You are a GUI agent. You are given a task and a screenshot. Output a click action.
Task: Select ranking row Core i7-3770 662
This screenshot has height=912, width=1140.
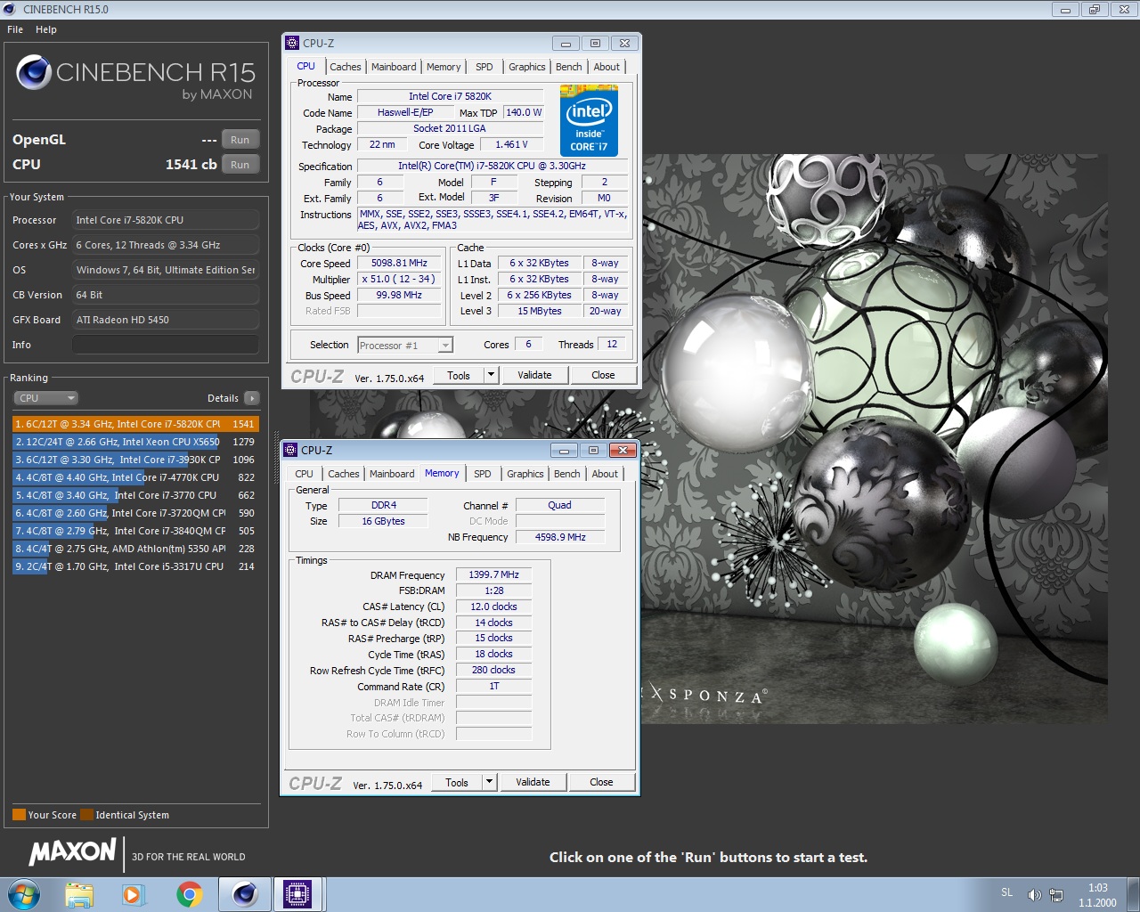pyautogui.click(x=135, y=495)
